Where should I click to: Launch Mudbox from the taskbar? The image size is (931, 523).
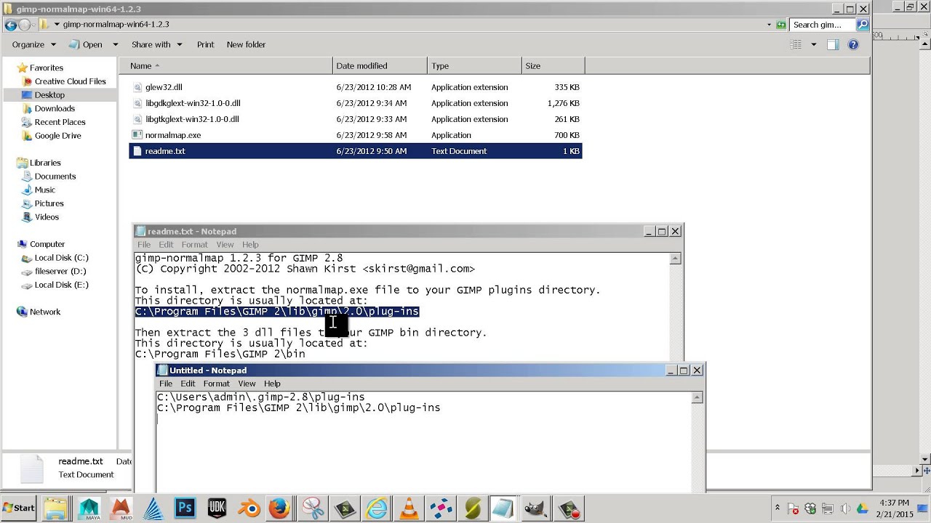click(x=121, y=508)
